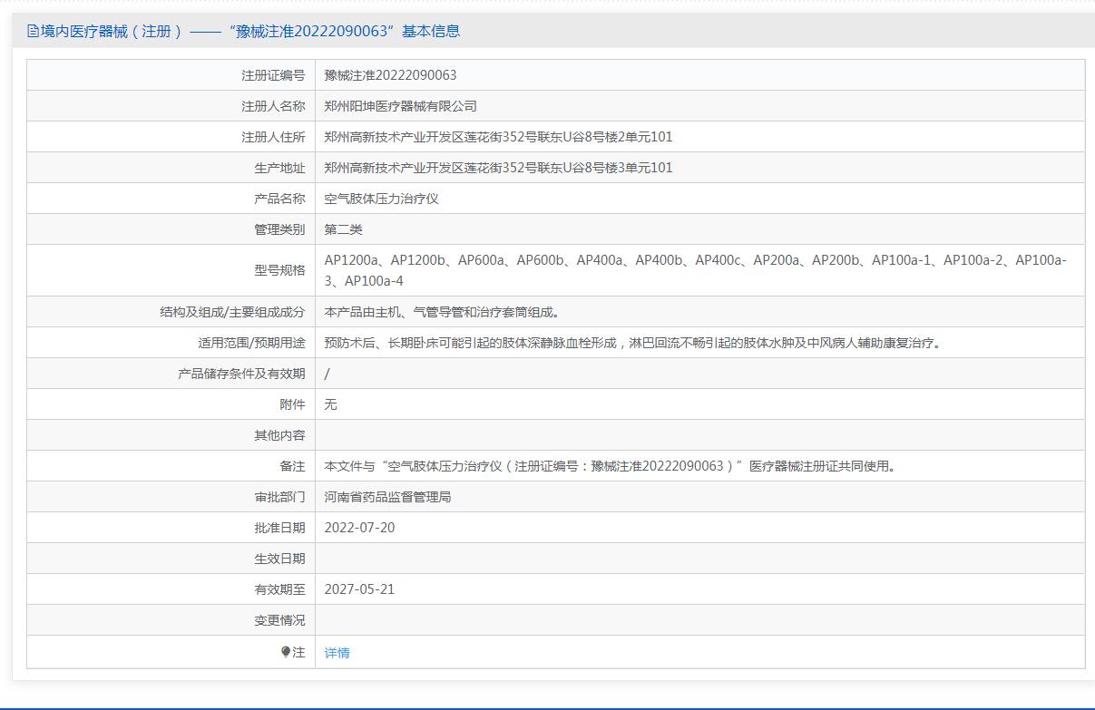The image size is (1095, 710).
Task: Click the lightbulb icon beside 注
Action: click(286, 651)
